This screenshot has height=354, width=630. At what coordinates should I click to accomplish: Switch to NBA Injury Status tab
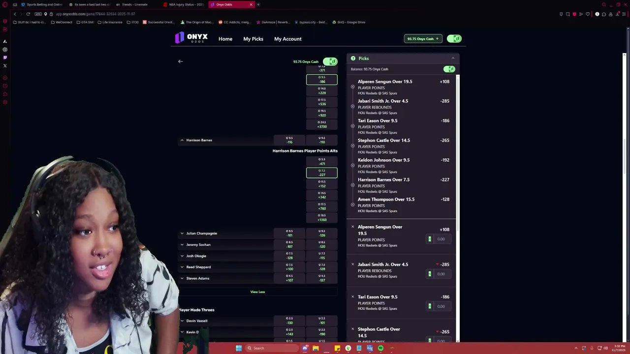[x=183, y=4]
